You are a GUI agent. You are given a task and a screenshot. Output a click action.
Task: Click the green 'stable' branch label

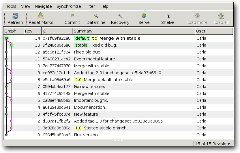pos(81,45)
